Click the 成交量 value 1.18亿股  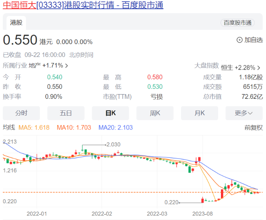[x=251, y=77]
